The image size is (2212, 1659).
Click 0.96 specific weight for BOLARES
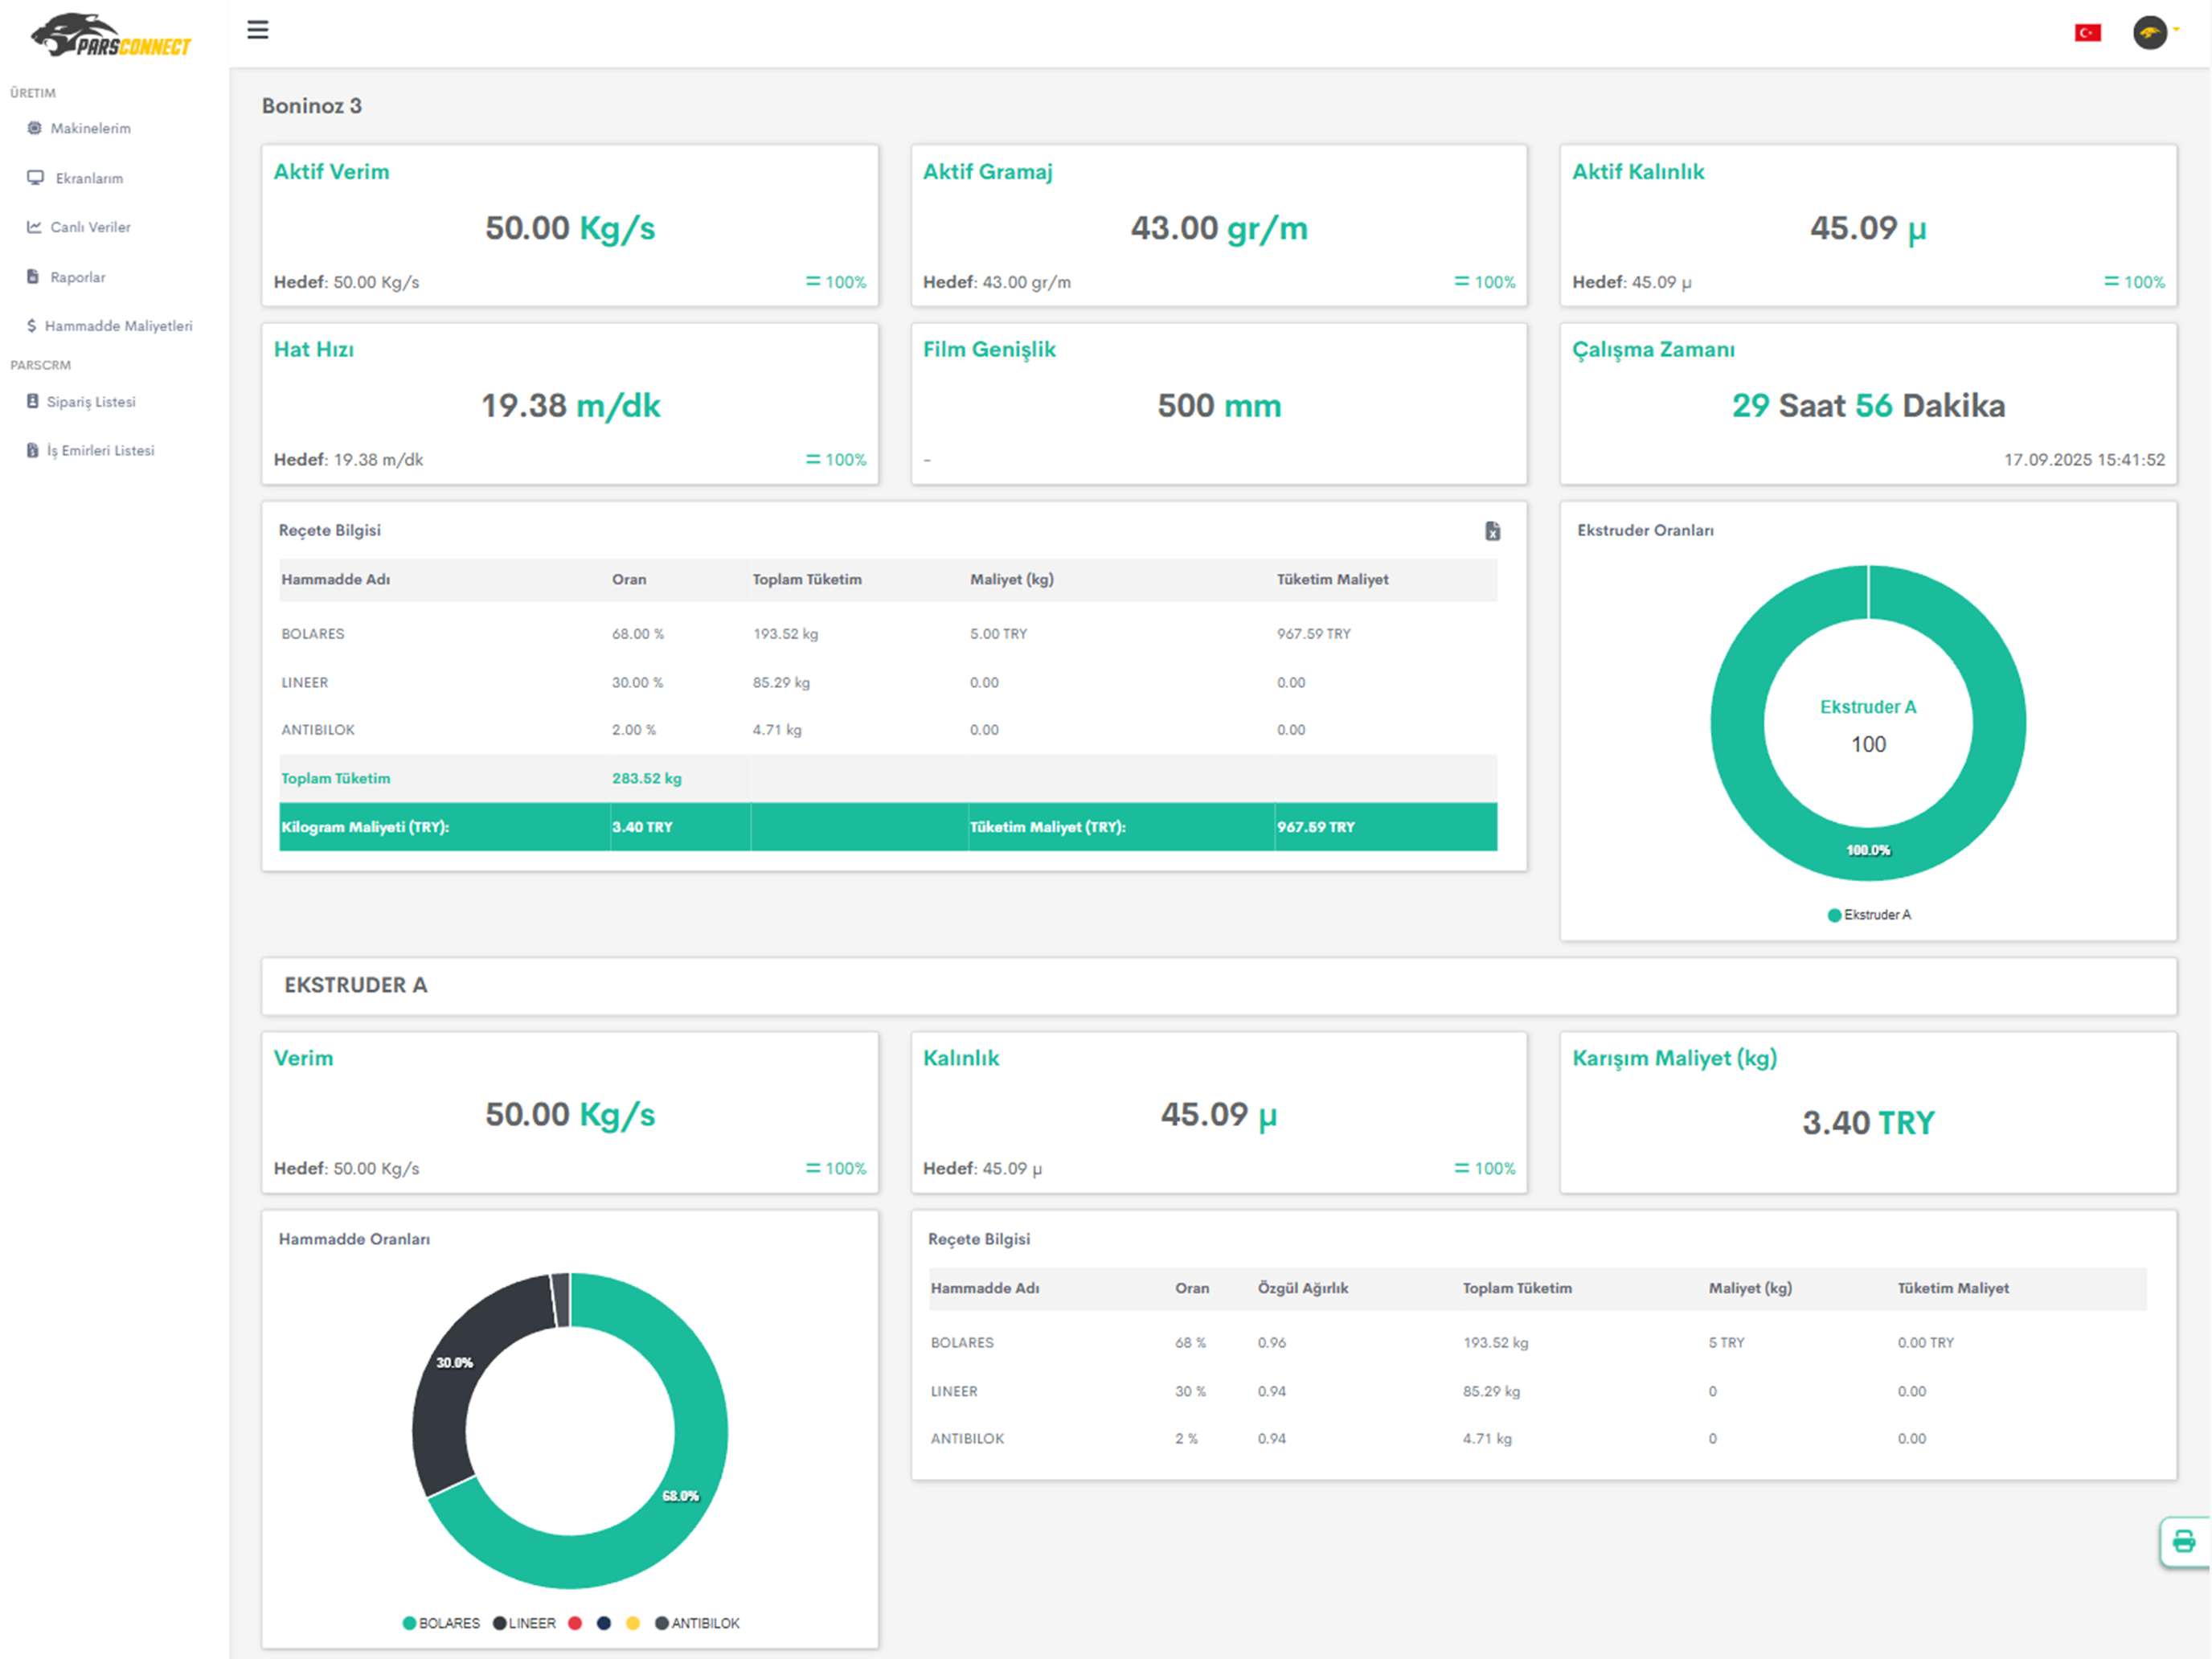1271,1343
